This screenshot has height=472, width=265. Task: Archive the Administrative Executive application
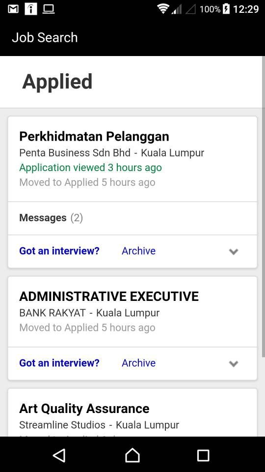coord(138,363)
